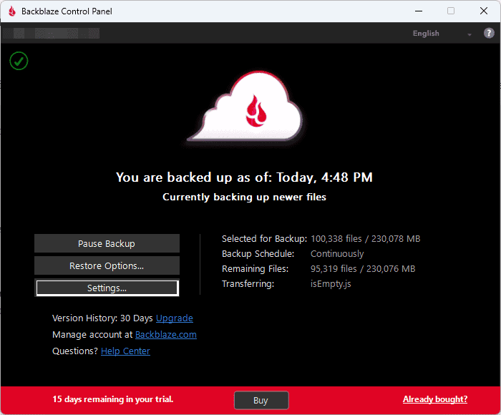
Task: Open Restore Options
Action: [x=107, y=265]
